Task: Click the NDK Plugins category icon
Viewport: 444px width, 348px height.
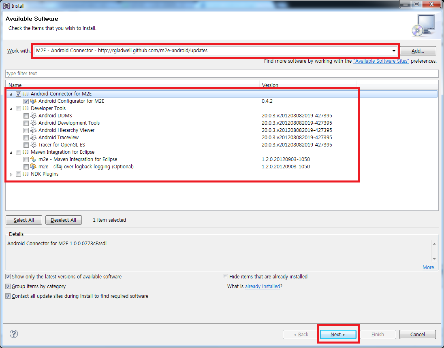Action: (26, 174)
